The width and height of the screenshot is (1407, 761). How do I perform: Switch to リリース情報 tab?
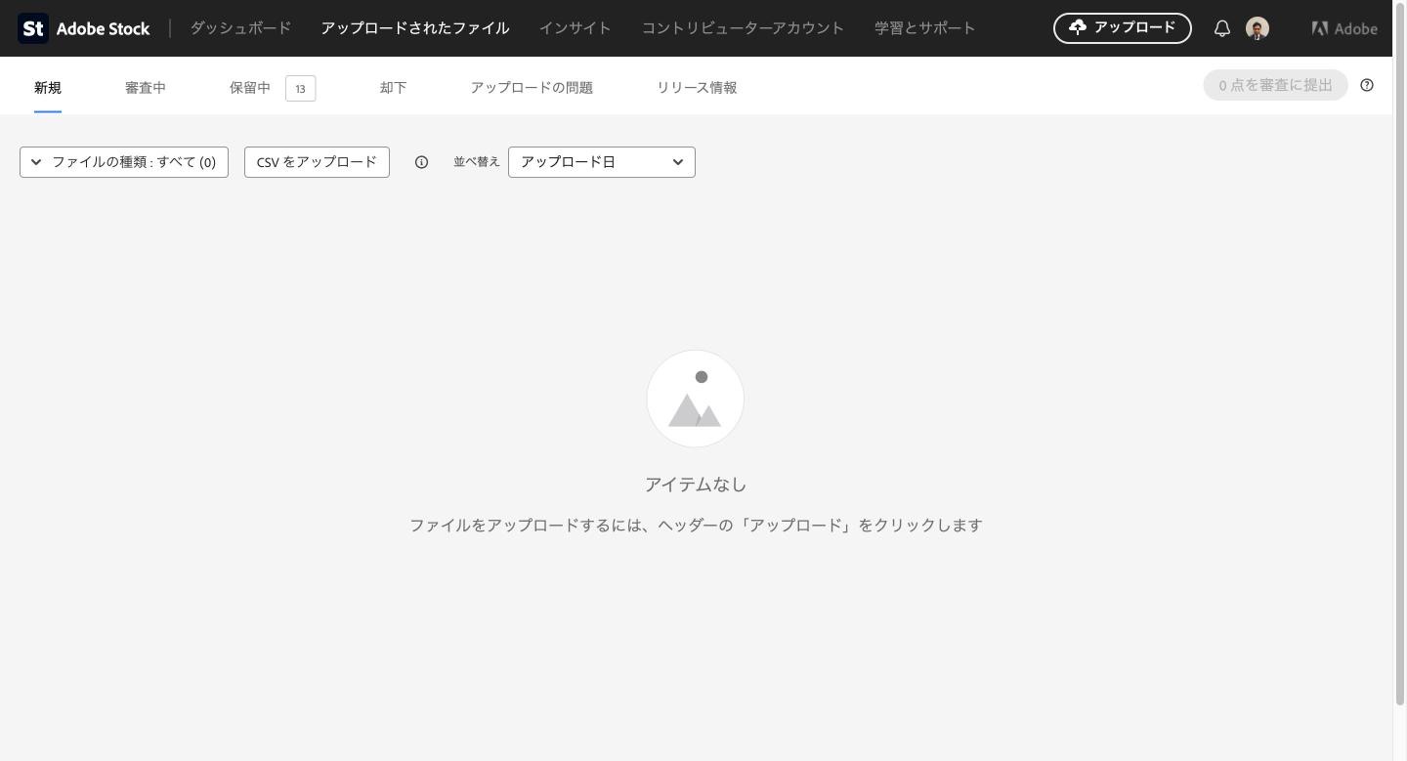(x=697, y=87)
